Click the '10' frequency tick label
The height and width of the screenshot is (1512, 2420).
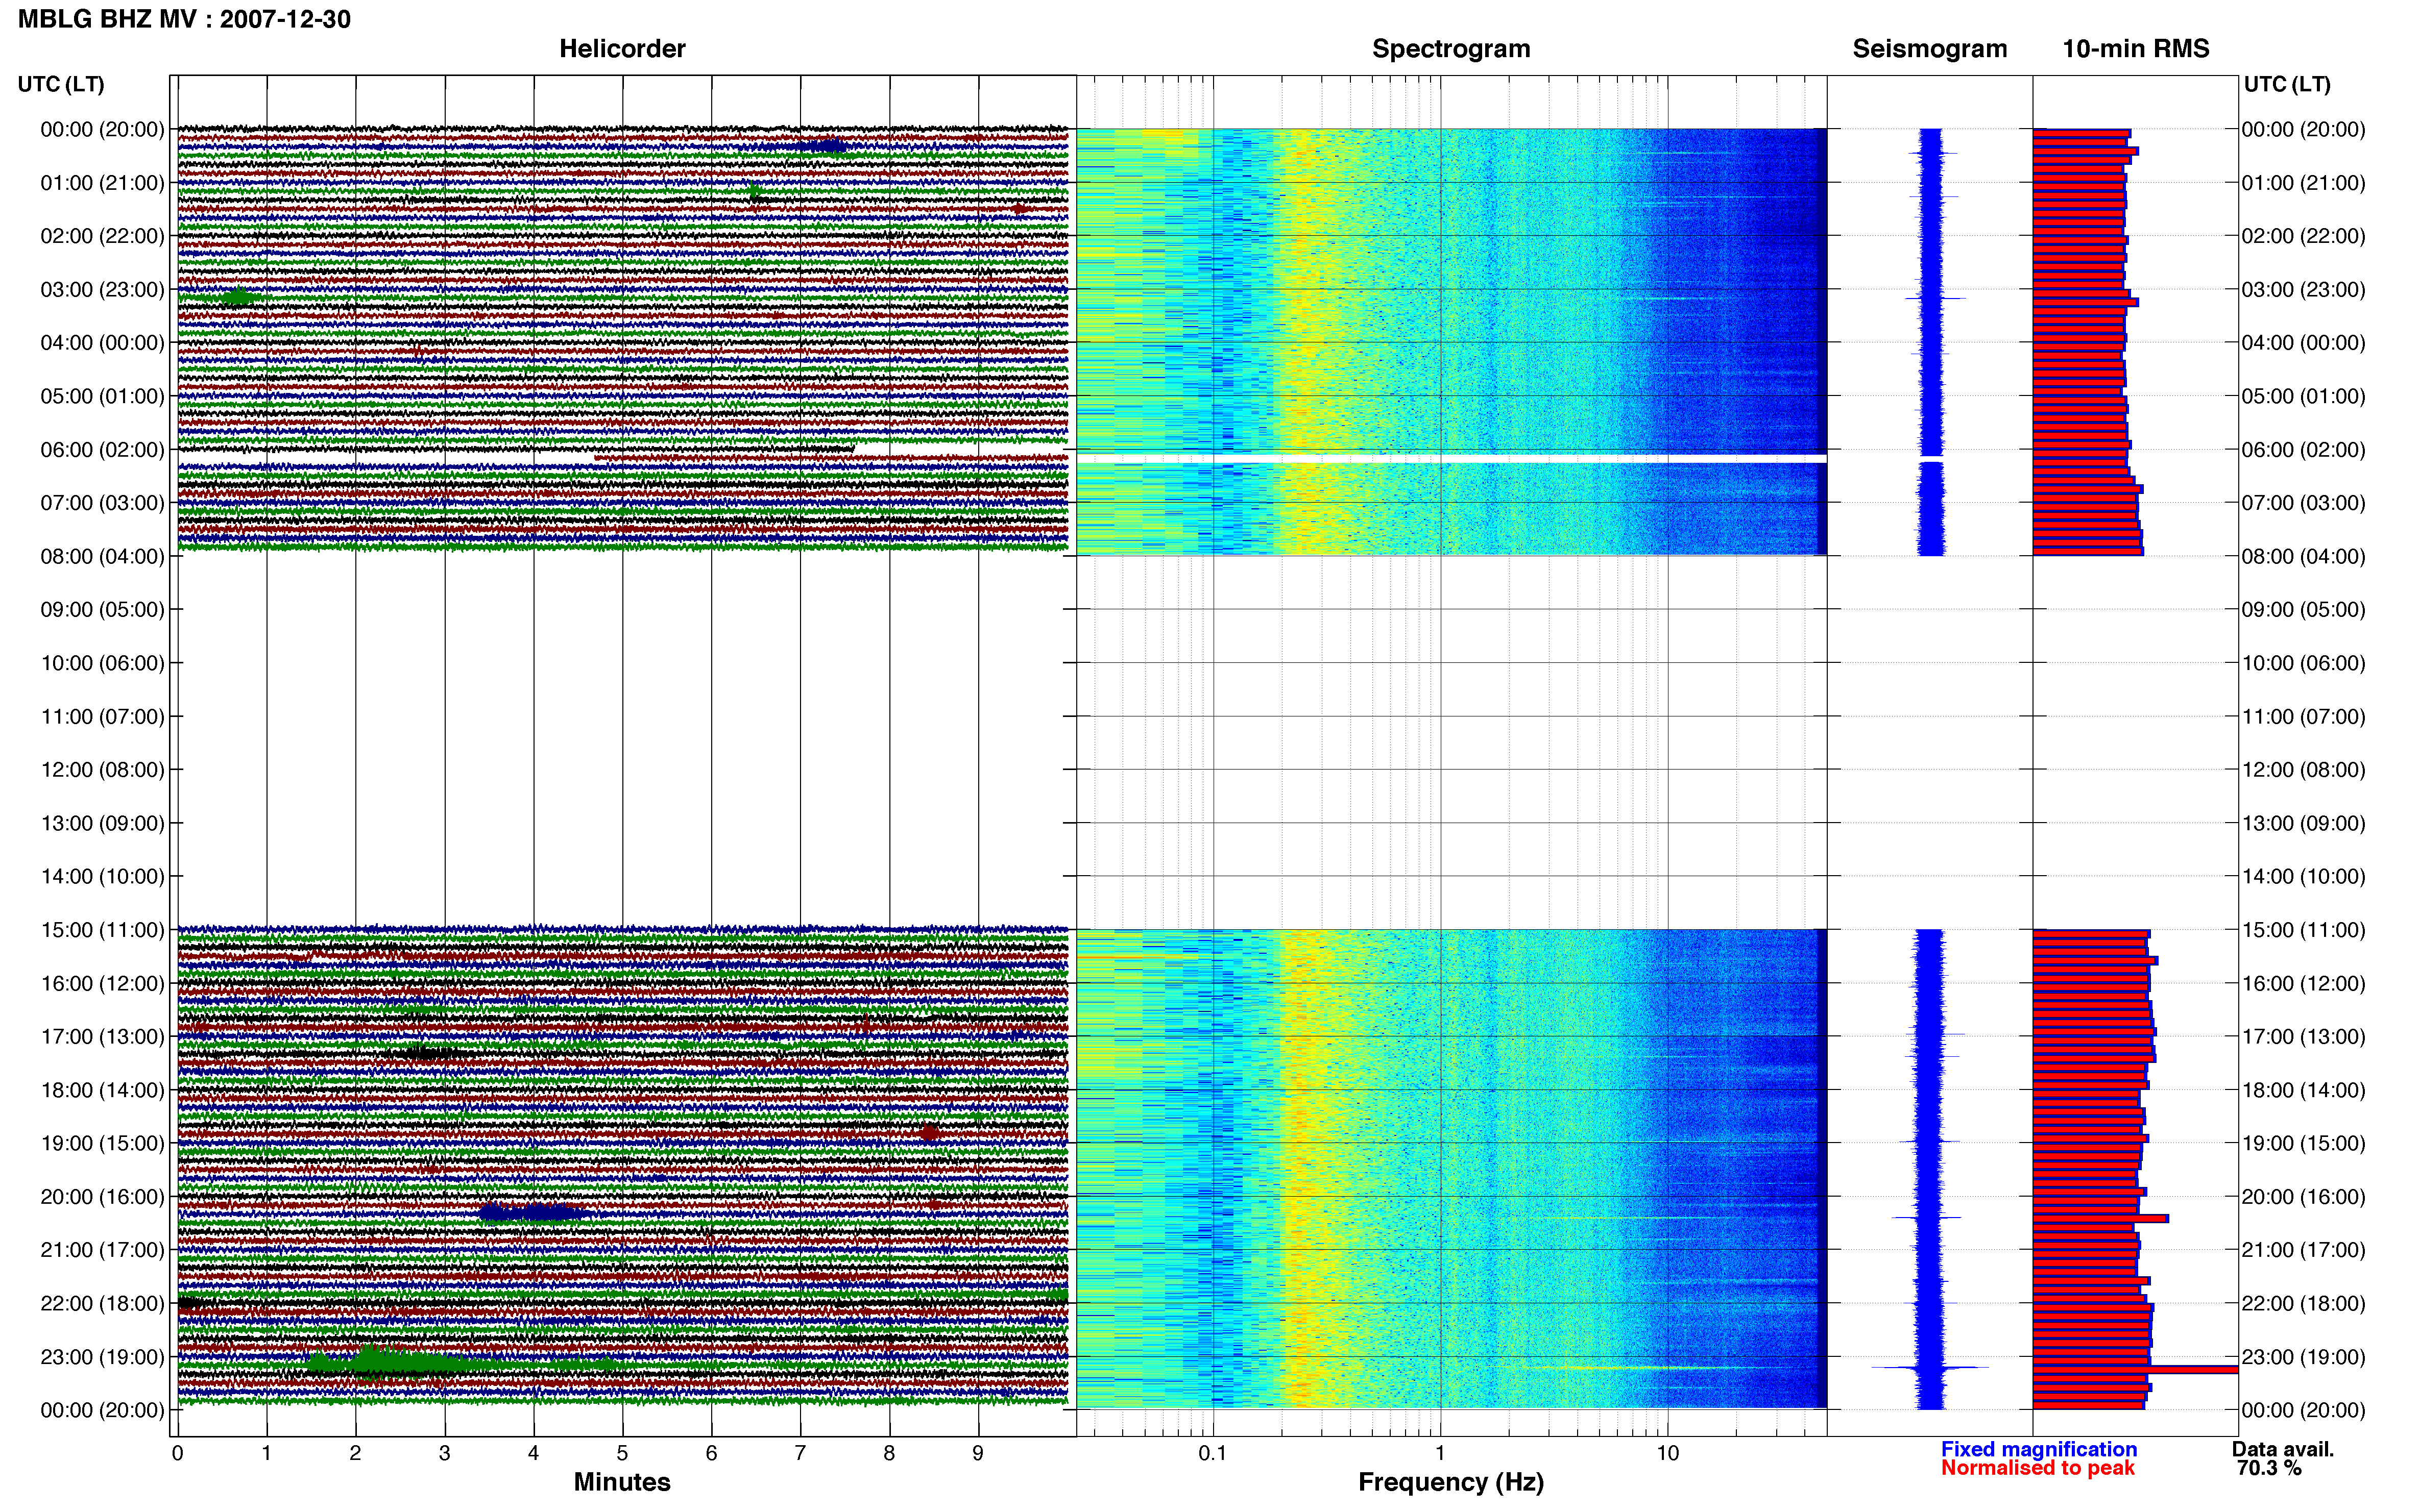coord(1667,1453)
